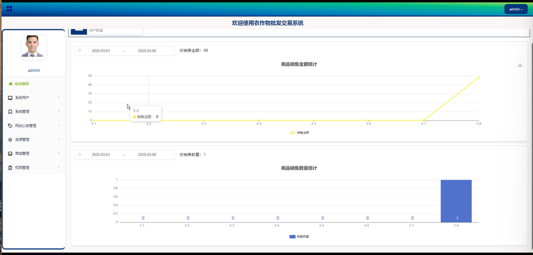
Task: Click the clipboard icon beside 权限管理
Action: (x=10, y=168)
